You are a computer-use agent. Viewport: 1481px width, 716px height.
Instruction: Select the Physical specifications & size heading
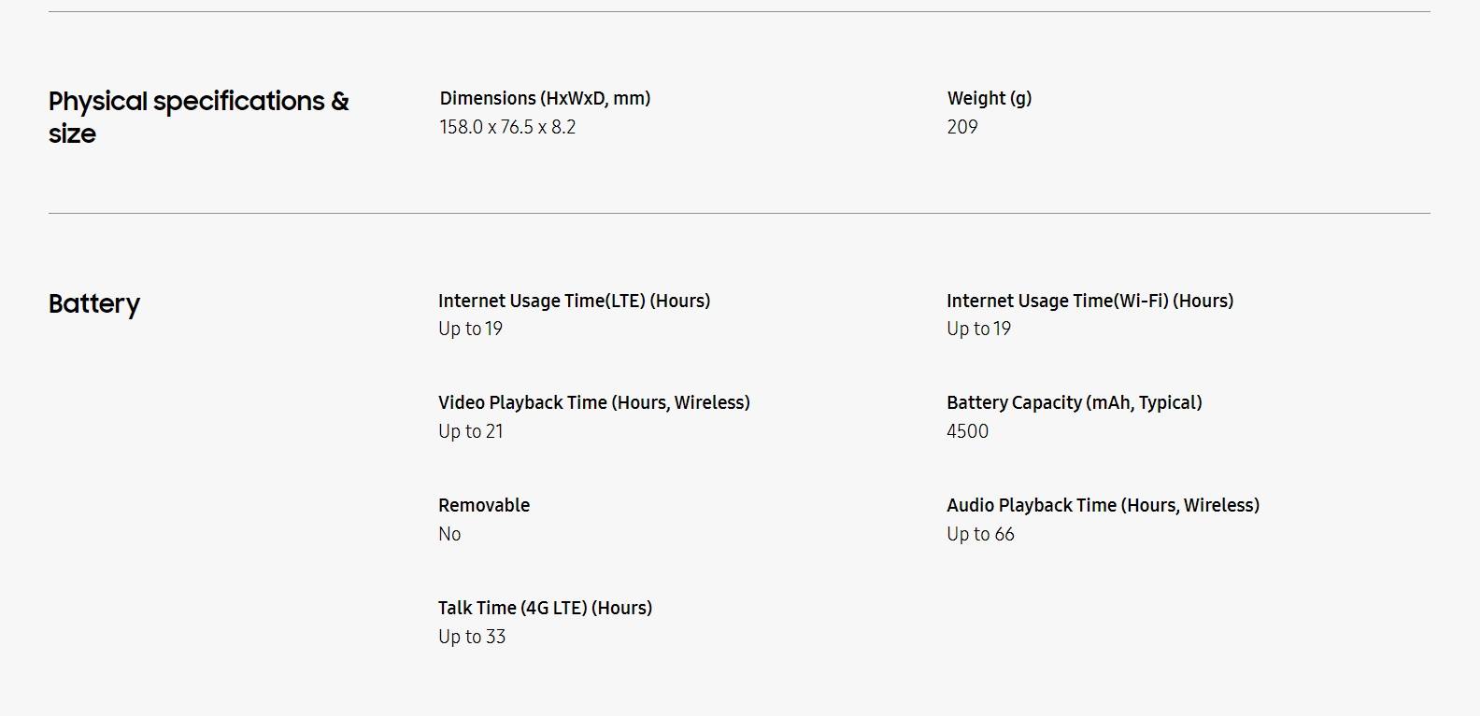coord(198,117)
